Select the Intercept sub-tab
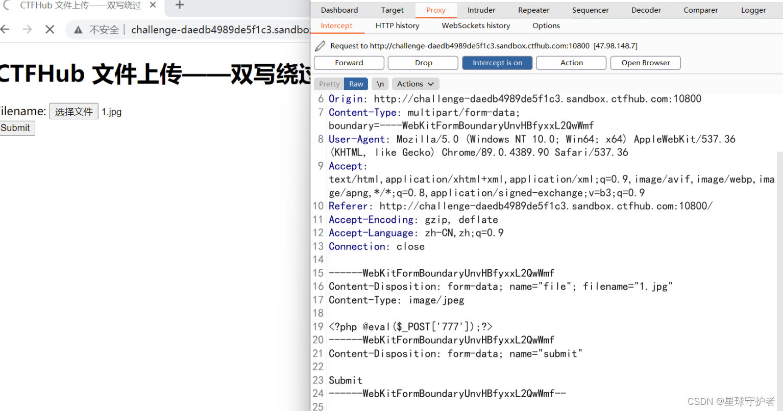This screenshot has width=783, height=411. (x=336, y=25)
